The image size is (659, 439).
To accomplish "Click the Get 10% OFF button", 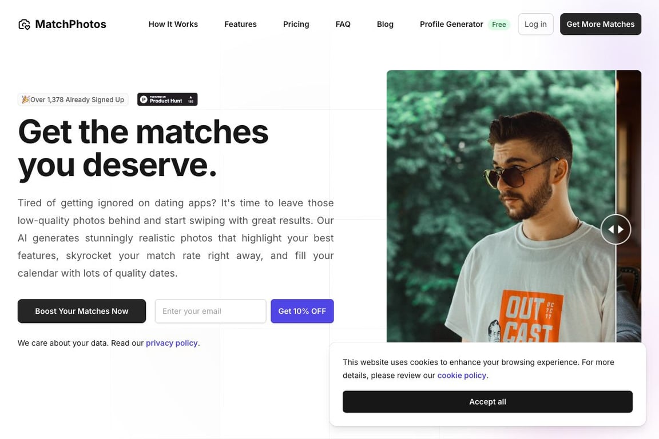I will pos(302,312).
